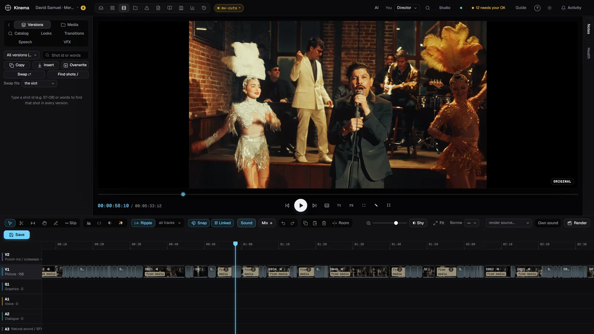
Task: Expand the Director role dropdown
Action: [x=407, y=8]
